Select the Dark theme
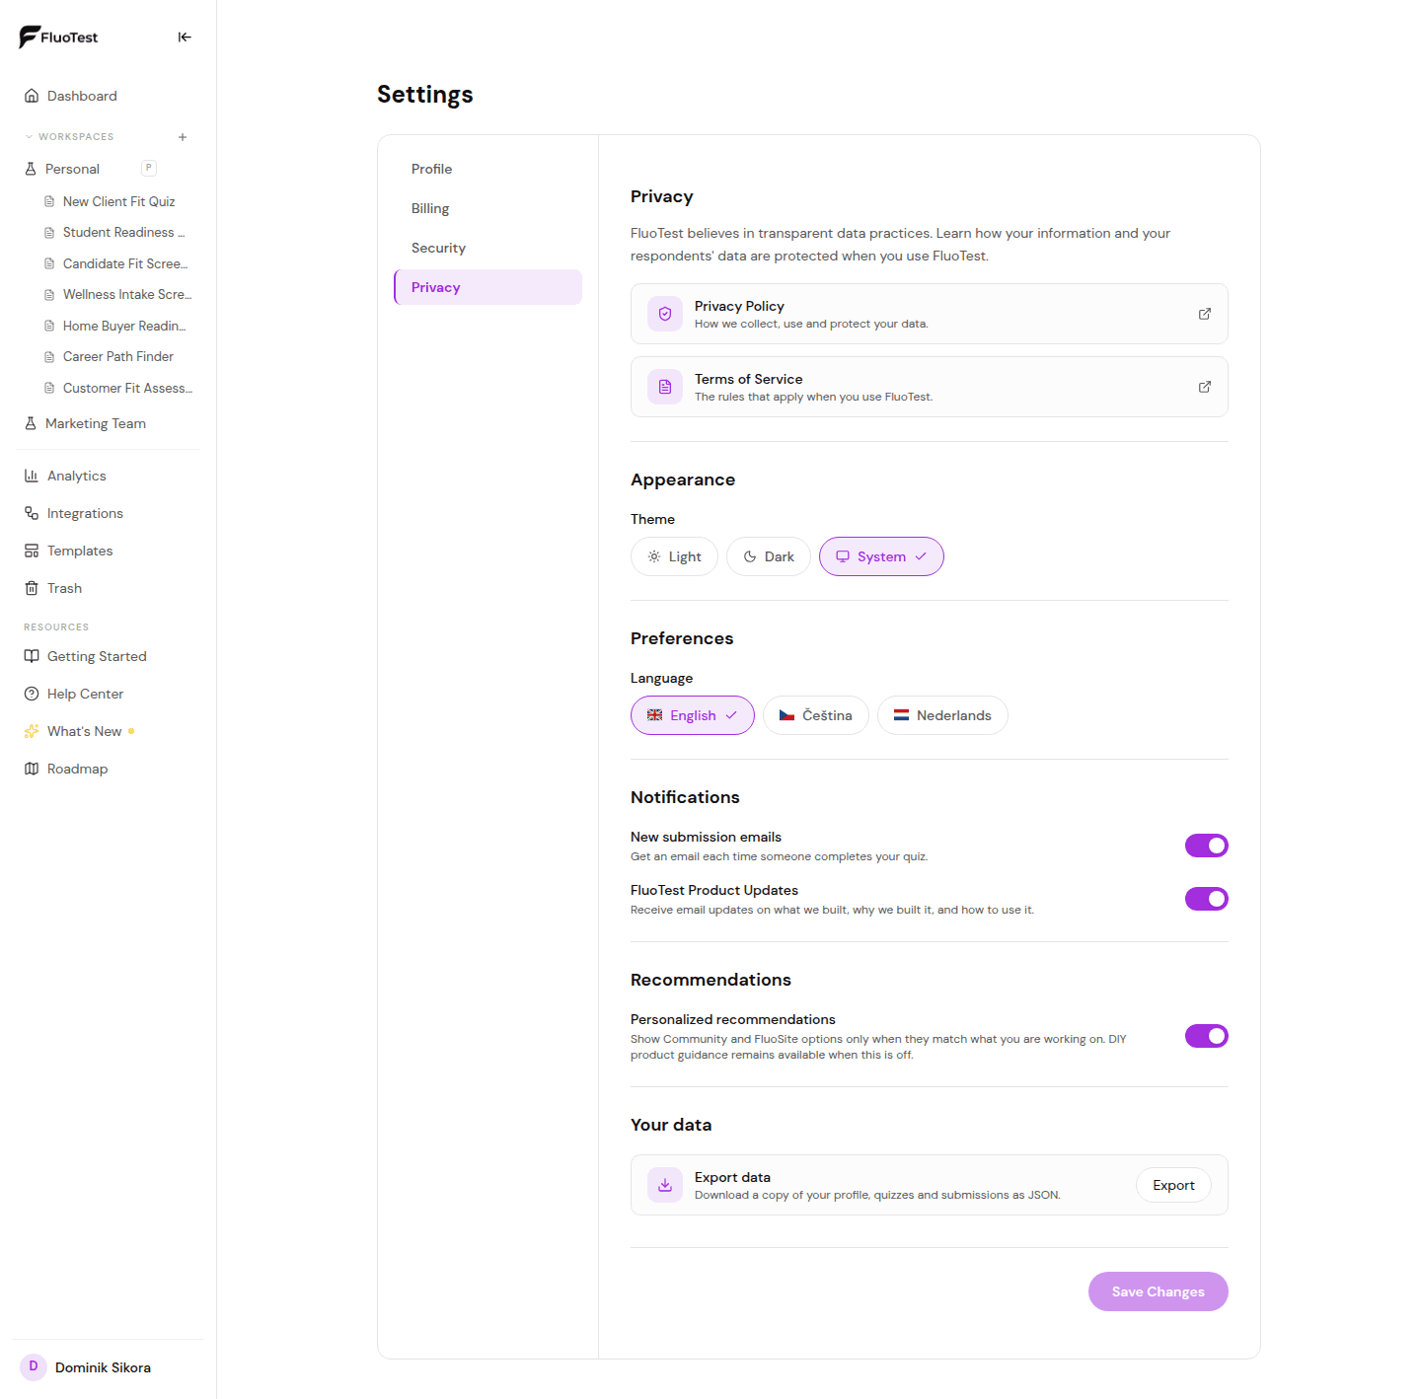 pos(769,556)
